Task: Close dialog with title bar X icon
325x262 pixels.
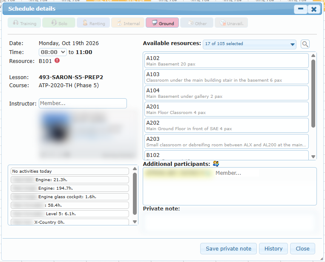Action: coord(314,9)
